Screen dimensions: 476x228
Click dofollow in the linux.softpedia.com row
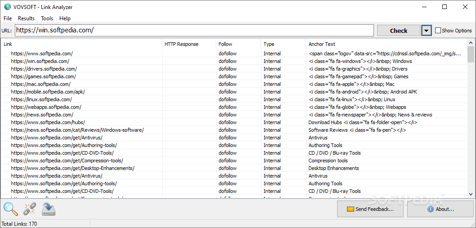pos(227,99)
